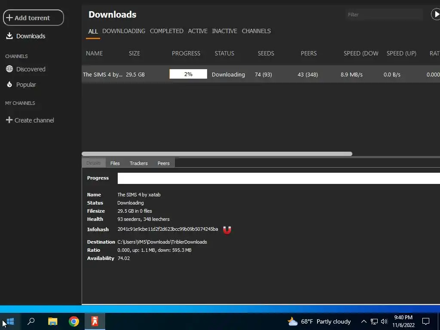Switch to the CHANNELS tab
This screenshot has width=440, height=330.
pyautogui.click(x=256, y=31)
